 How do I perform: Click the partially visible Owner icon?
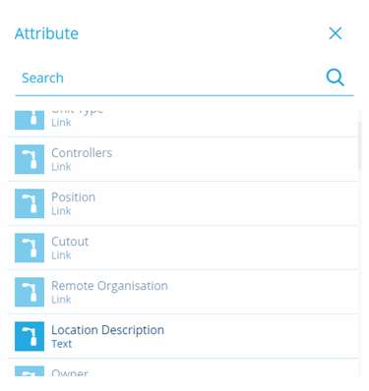(x=30, y=371)
